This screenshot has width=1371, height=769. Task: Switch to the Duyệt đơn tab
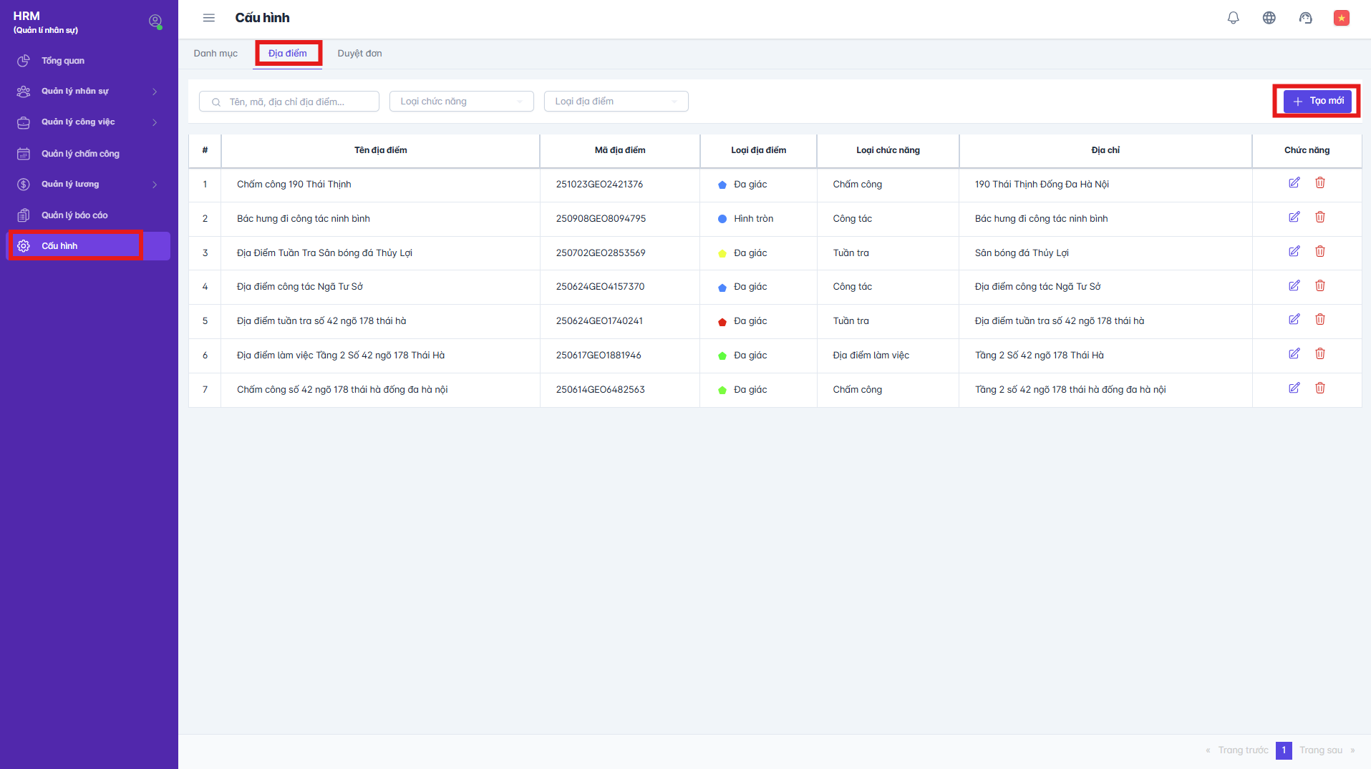pos(359,54)
